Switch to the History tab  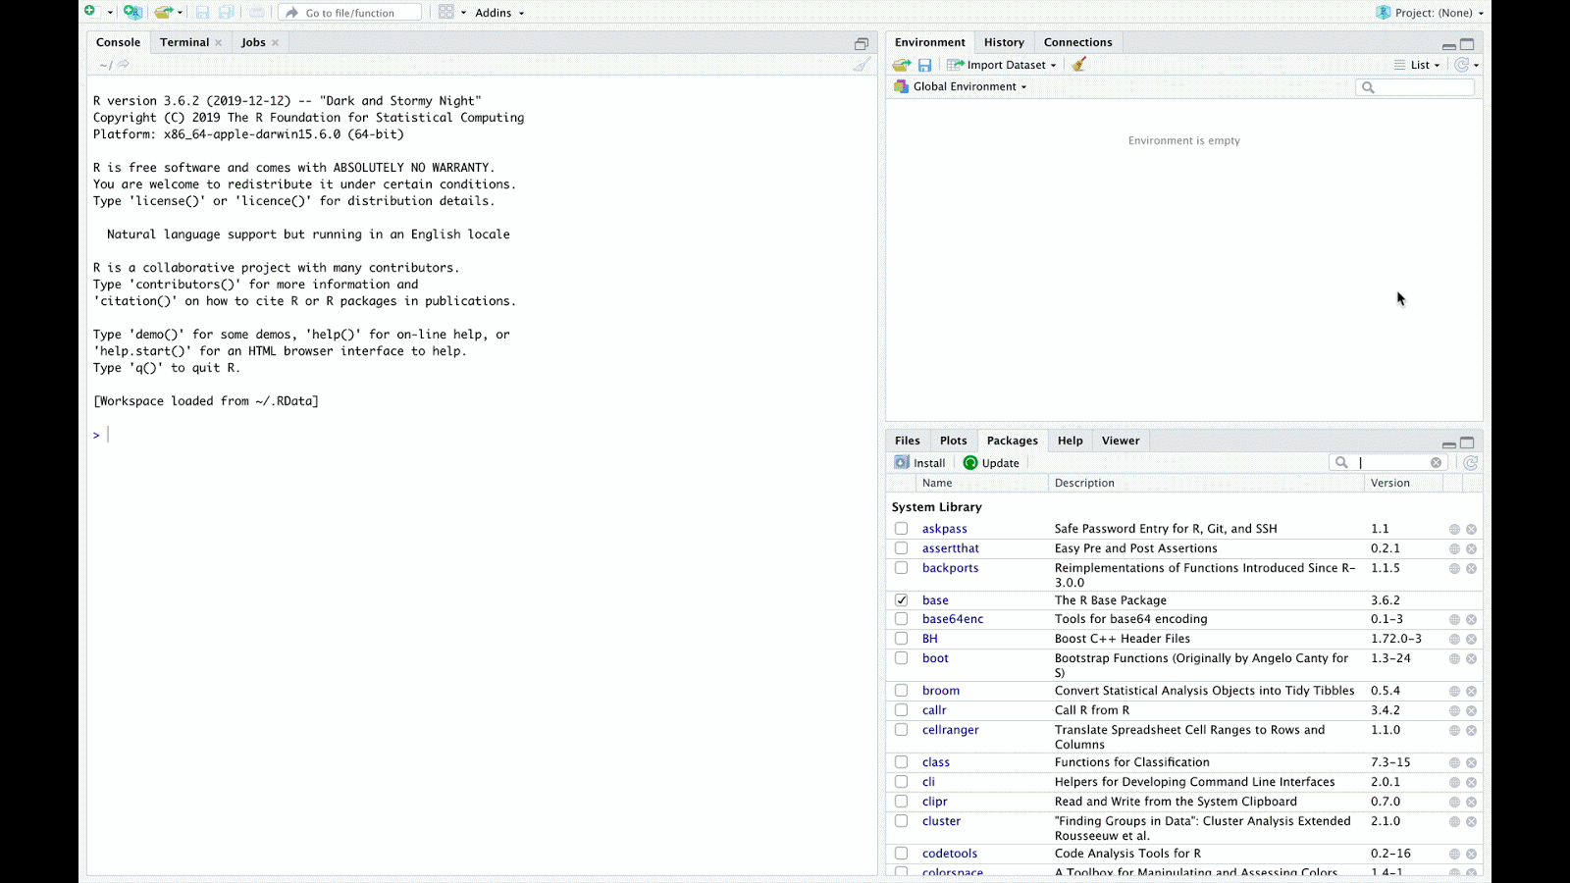(1004, 42)
